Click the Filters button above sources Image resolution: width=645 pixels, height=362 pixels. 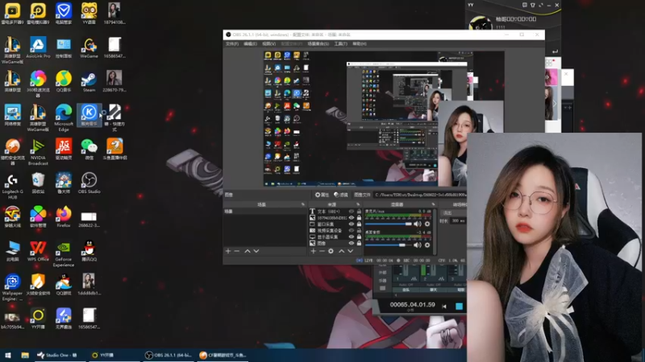point(341,195)
